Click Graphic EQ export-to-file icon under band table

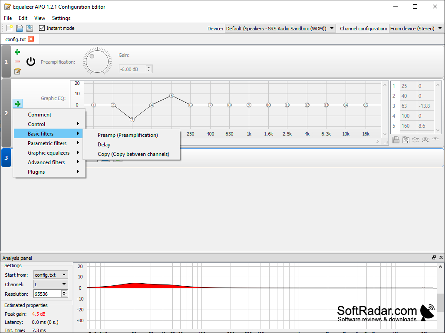pyautogui.click(x=406, y=139)
